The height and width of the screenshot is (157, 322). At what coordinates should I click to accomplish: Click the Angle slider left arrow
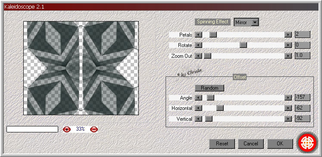point(198,97)
